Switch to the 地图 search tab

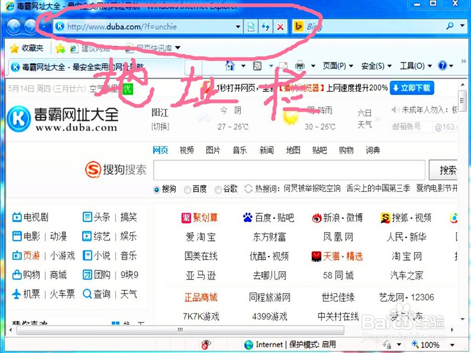pos(293,150)
